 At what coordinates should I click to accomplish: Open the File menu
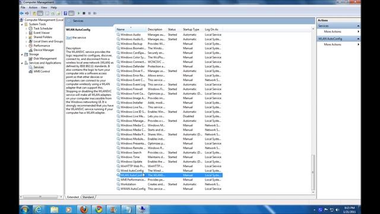click(23, 8)
